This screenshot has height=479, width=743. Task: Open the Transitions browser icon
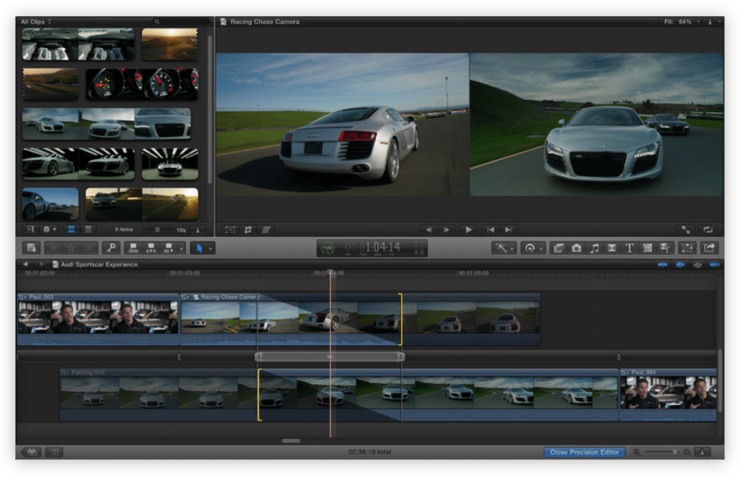point(612,248)
